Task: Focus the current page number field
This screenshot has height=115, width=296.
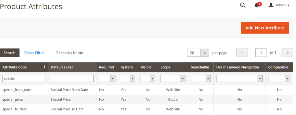Action: point(261,53)
